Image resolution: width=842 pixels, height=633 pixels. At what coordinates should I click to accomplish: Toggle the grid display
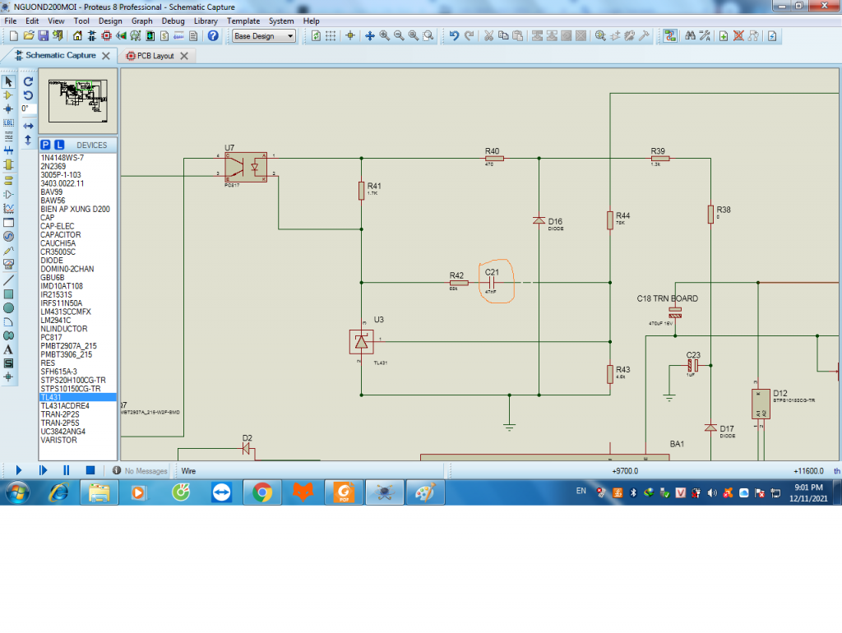tap(330, 36)
